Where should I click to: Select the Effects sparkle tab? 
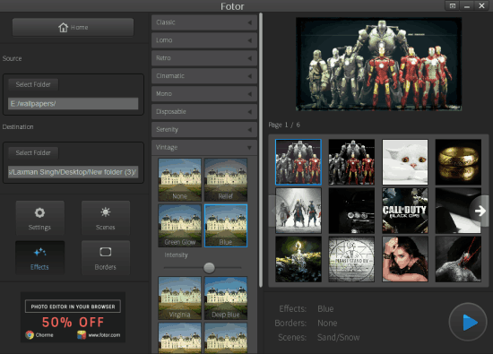pyautogui.click(x=40, y=258)
